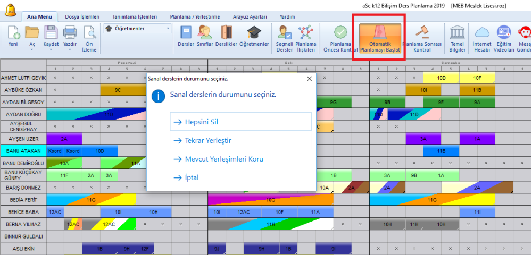The width and height of the screenshot is (532, 255).
Task: Open İnternet Hesabı cloud icon
Action: tap(482, 38)
